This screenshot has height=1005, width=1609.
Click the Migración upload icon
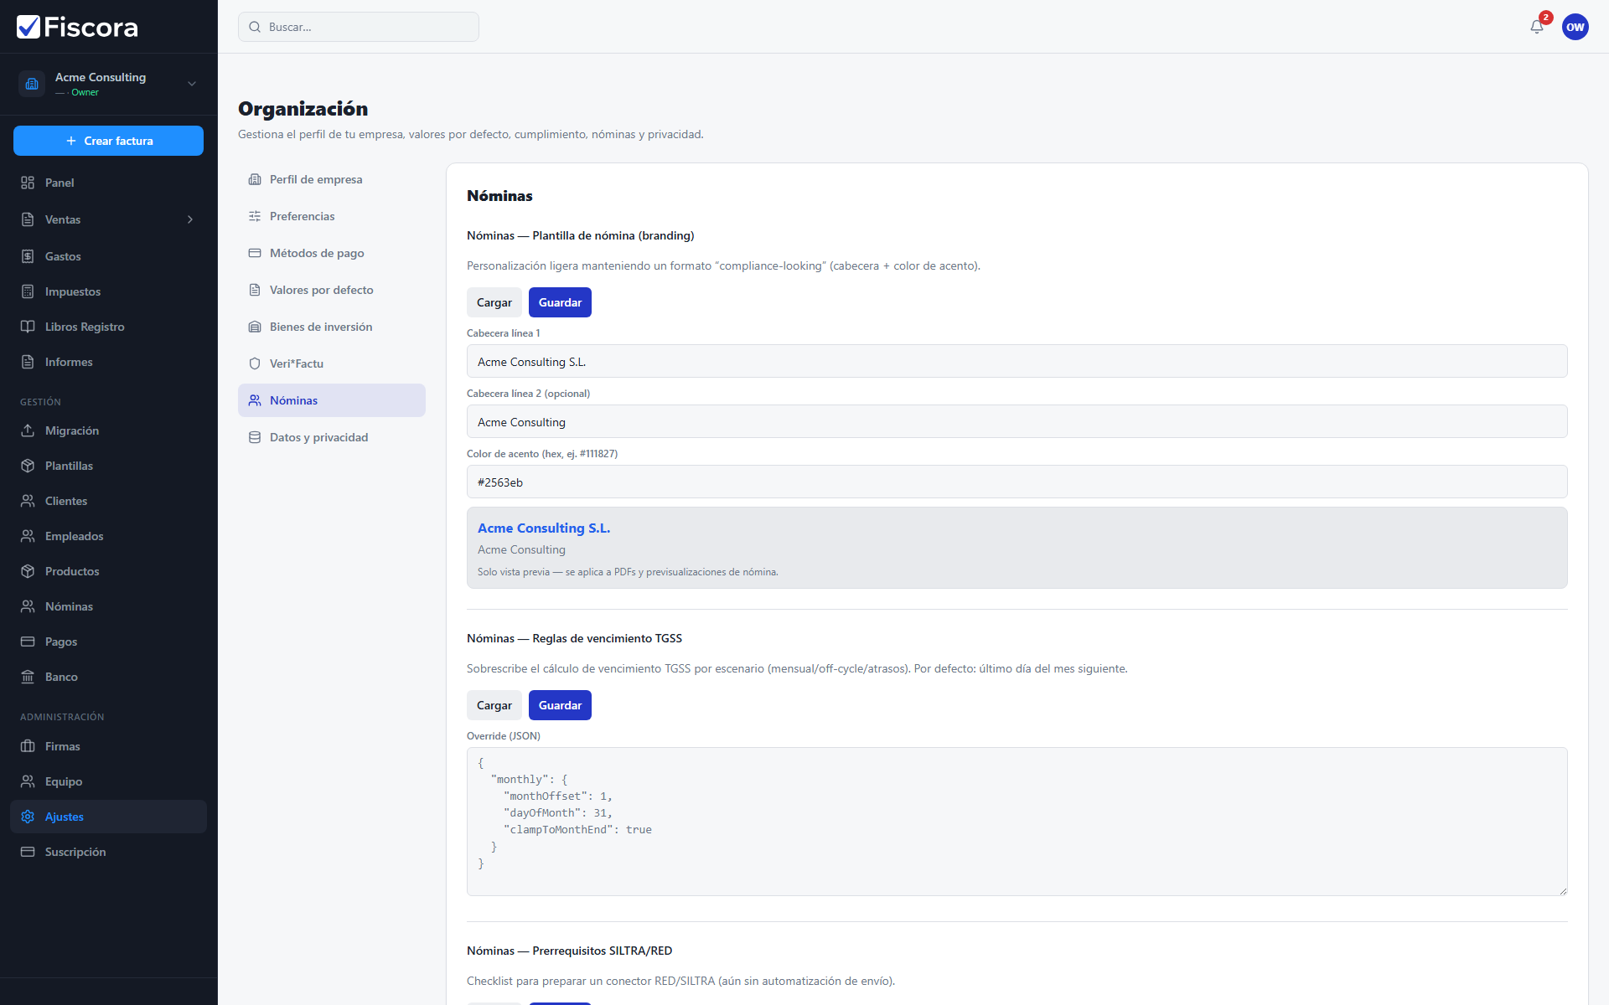click(x=28, y=430)
